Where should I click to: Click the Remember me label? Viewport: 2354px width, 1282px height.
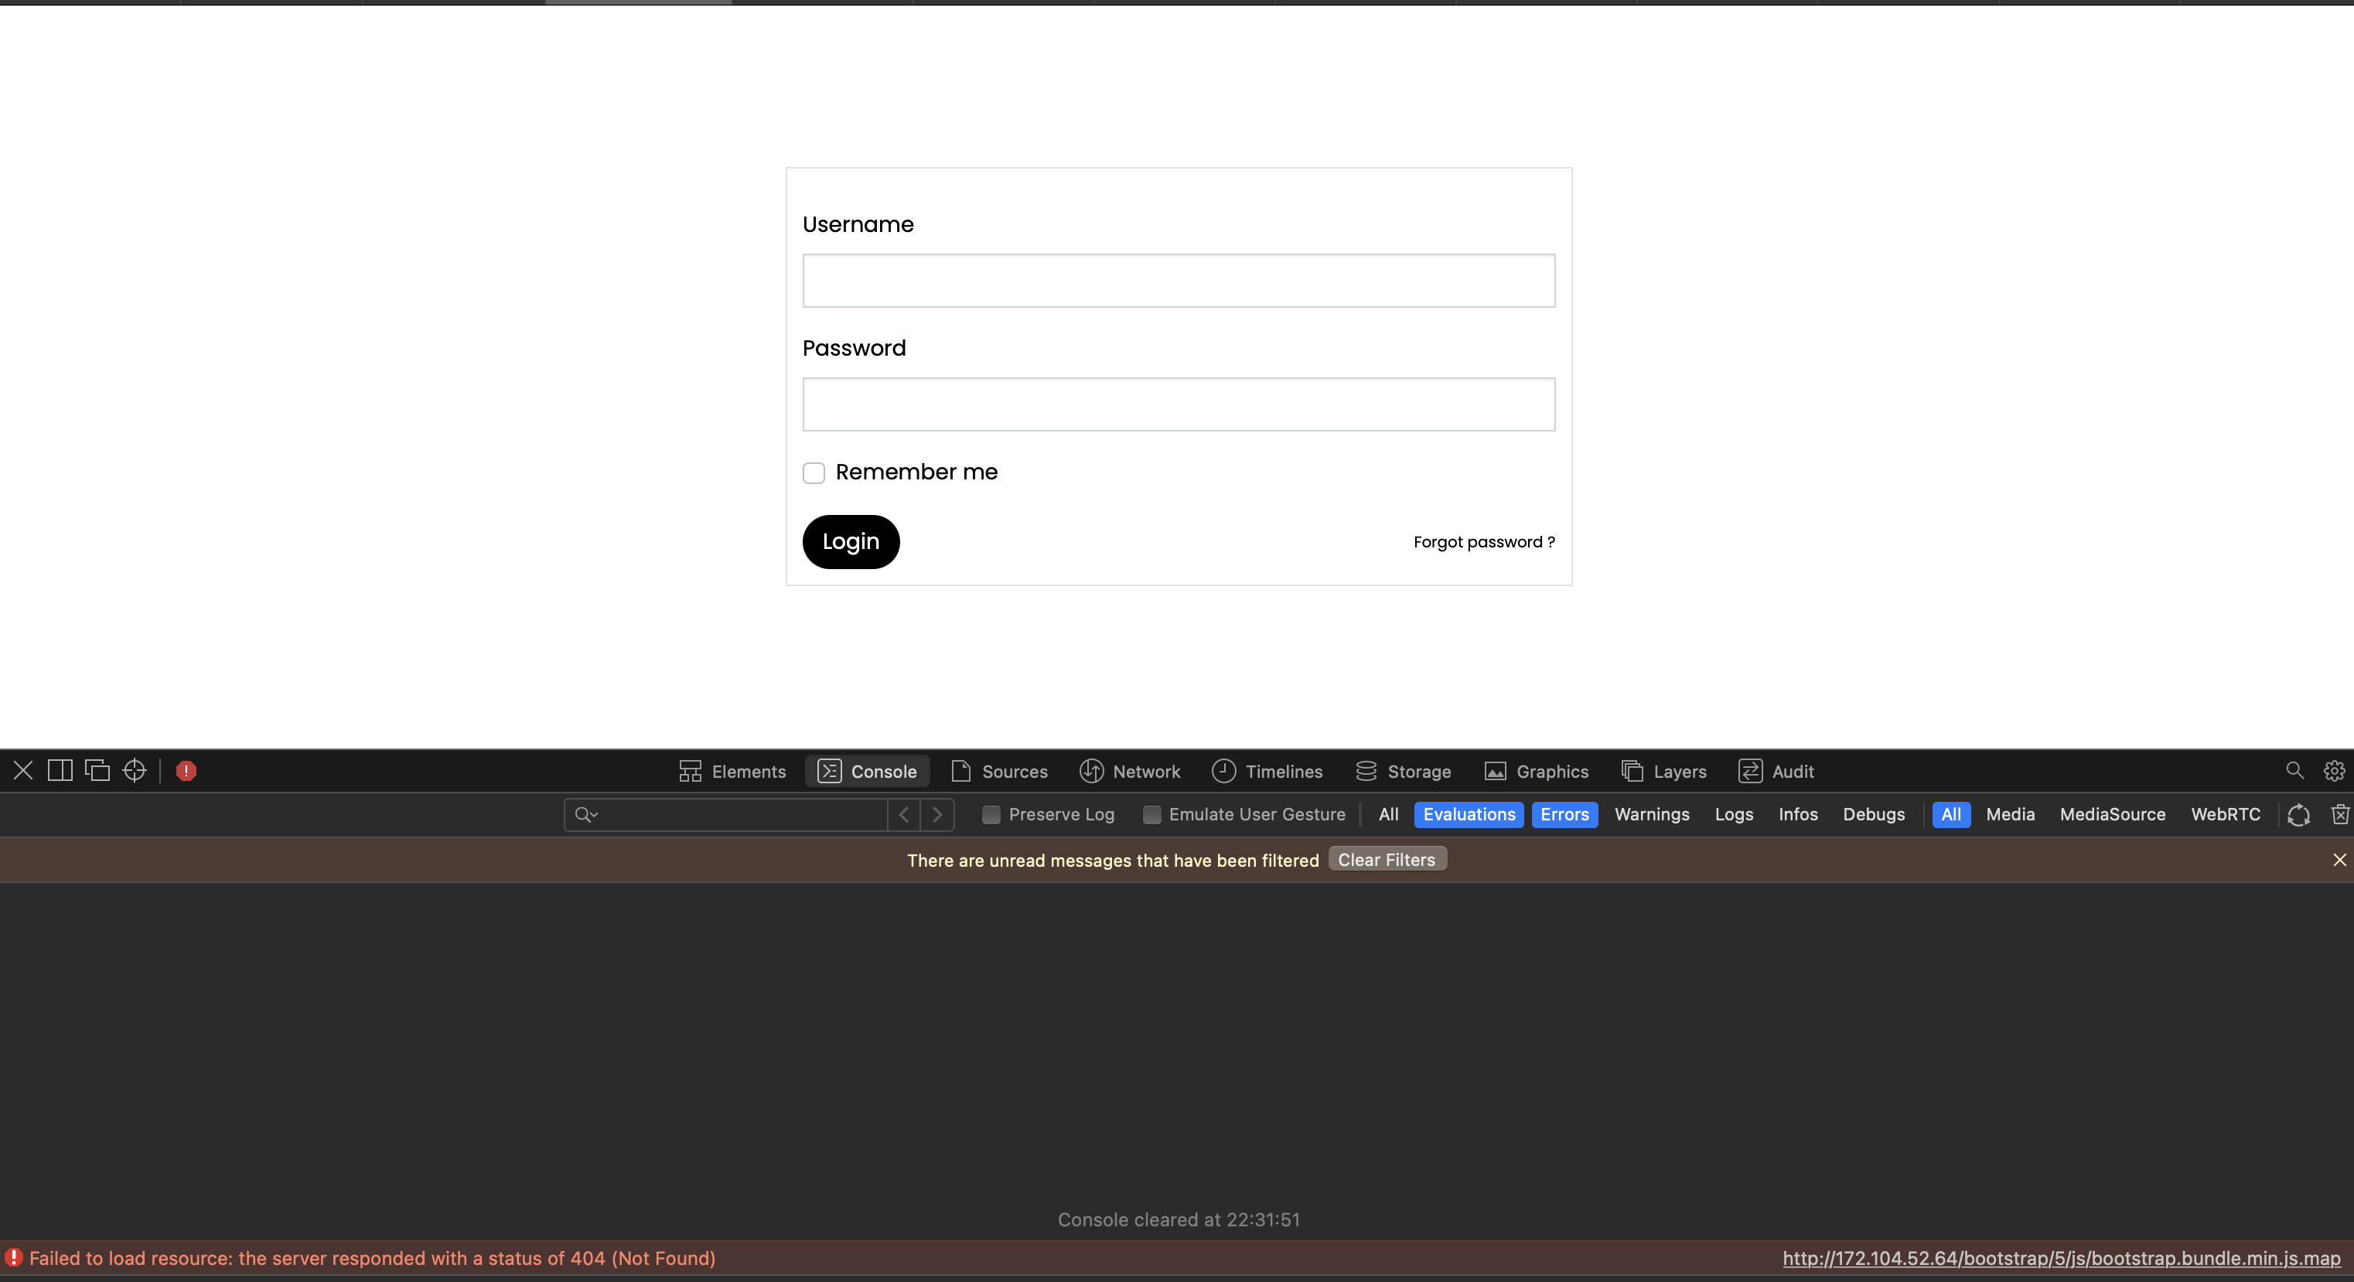(916, 472)
